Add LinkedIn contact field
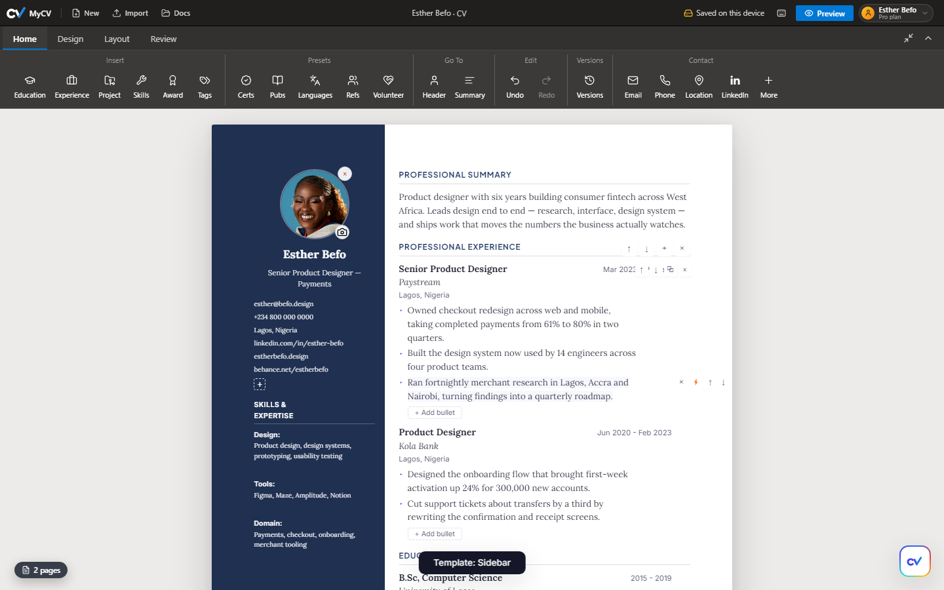Screen dimensions: 944x590 click(735, 87)
